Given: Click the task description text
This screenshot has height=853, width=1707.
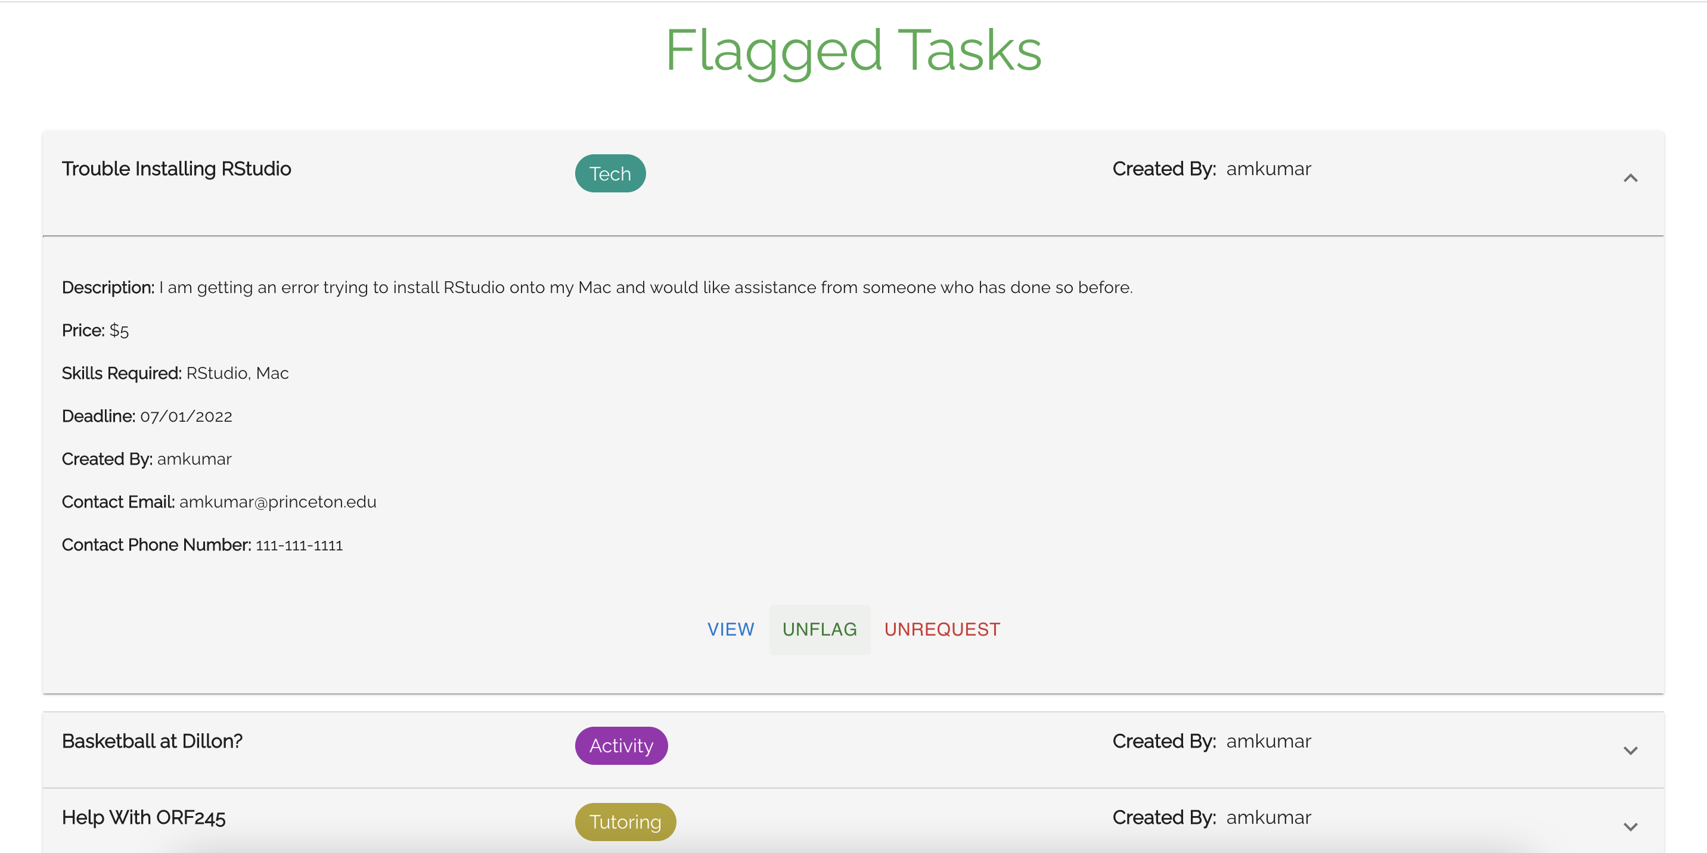Looking at the screenshot, I should [645, 288].
